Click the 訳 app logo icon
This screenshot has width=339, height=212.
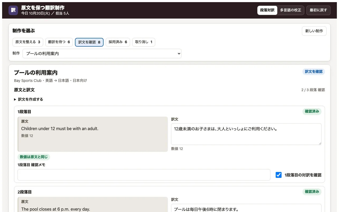point(13,10)
